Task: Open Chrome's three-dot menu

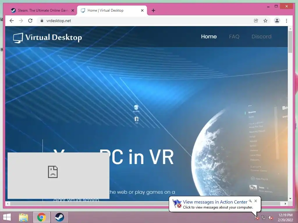Action: (x=286, y=21)
